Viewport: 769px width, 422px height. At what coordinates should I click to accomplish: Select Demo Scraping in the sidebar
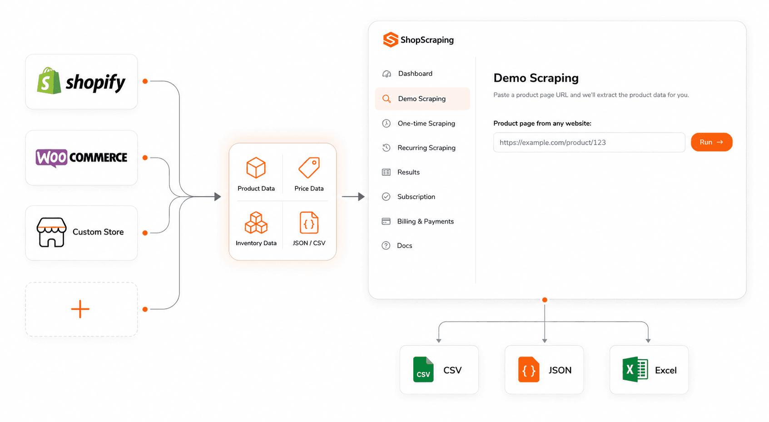[x=422, y=99]
